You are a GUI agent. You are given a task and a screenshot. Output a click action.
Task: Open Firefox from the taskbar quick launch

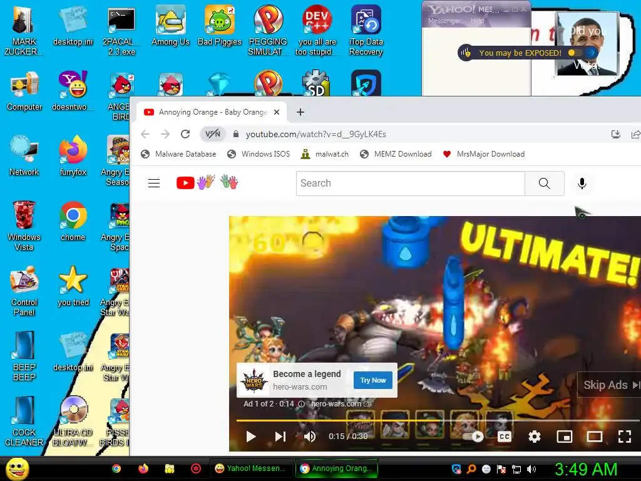tap(143, 468)
